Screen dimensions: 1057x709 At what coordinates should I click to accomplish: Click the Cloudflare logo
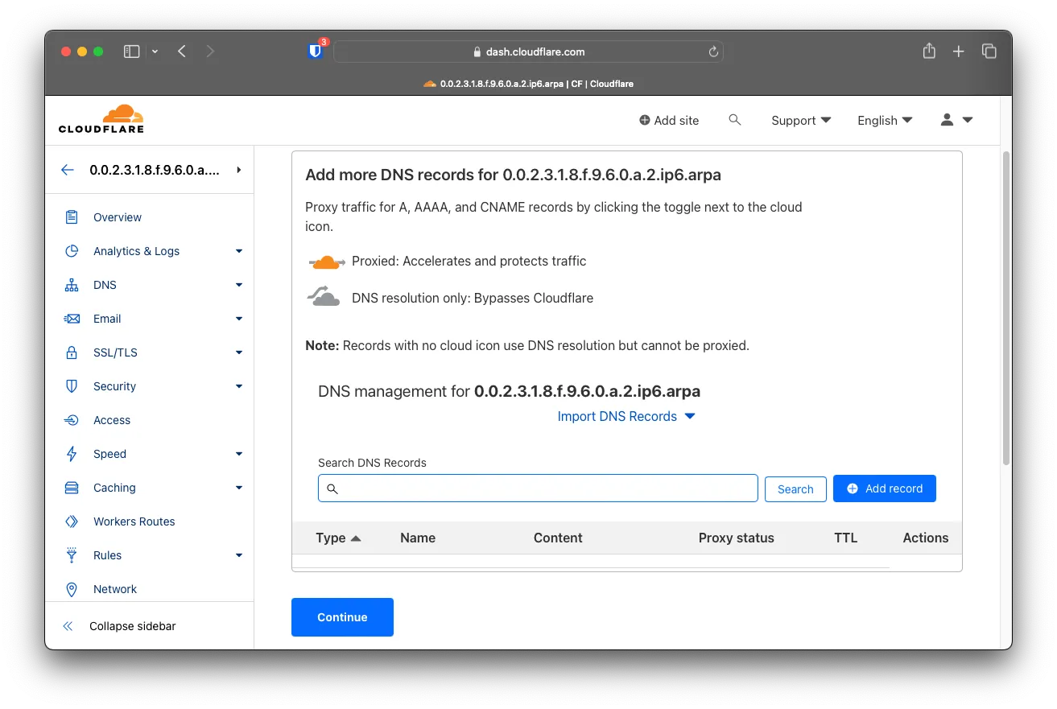pos(101,119)
